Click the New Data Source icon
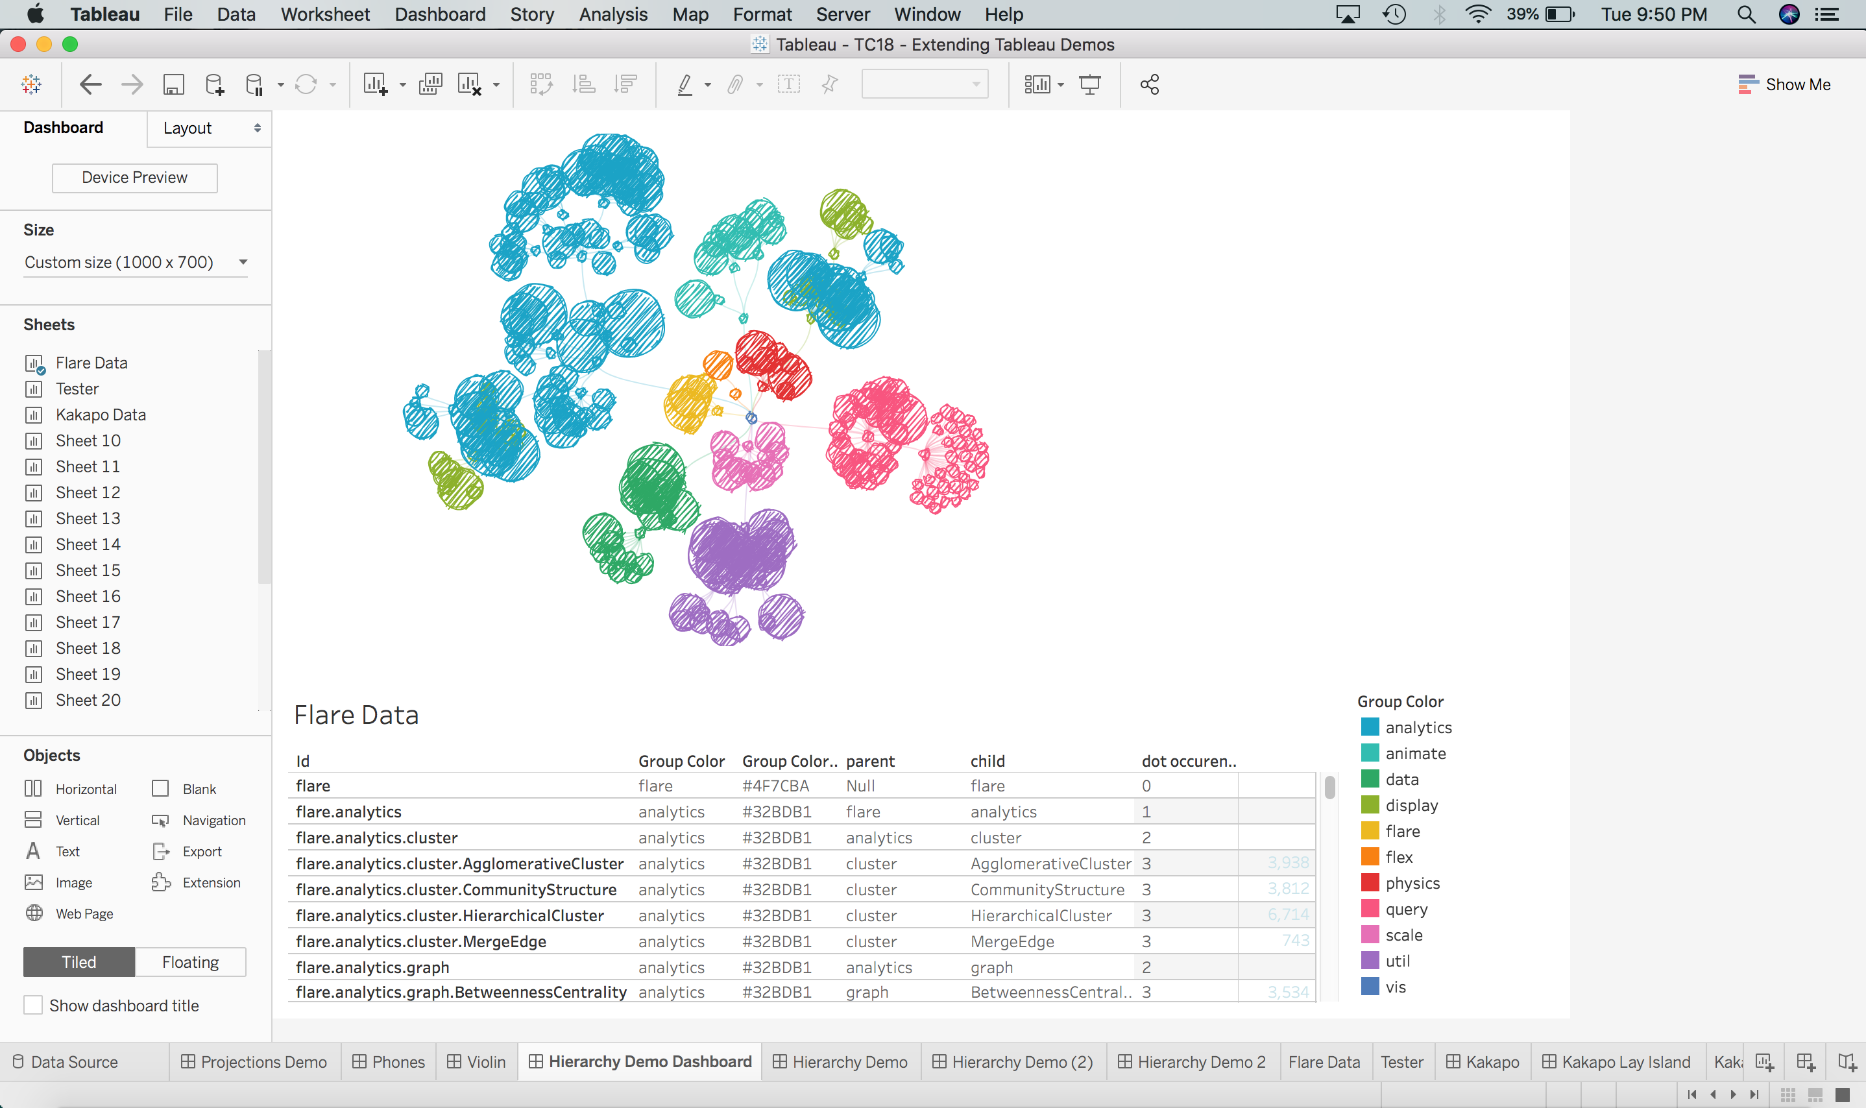This screenshot has width=1866, height=1108. [214, 84]
